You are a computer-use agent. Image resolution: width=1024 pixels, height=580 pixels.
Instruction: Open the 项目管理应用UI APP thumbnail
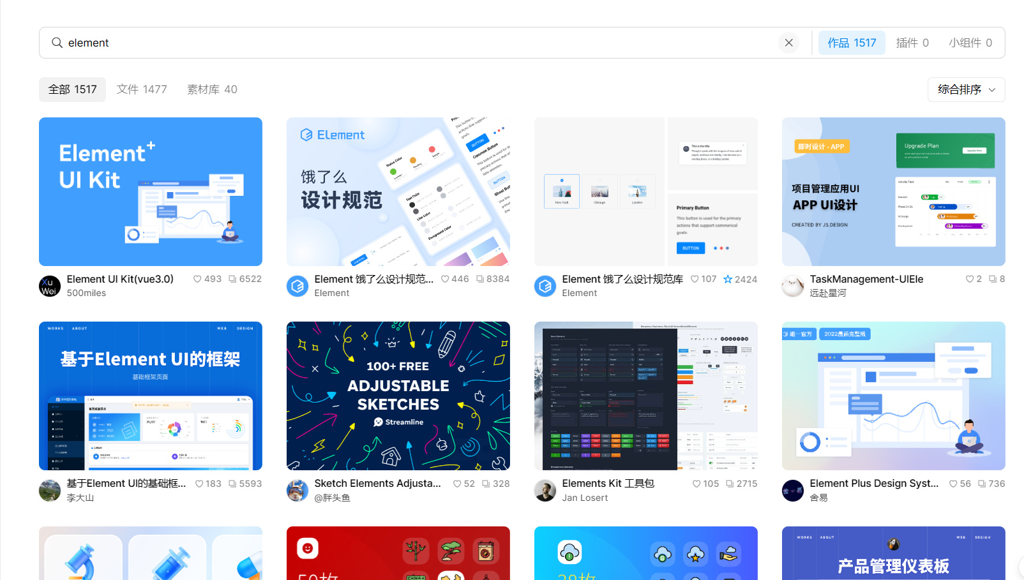894,191
